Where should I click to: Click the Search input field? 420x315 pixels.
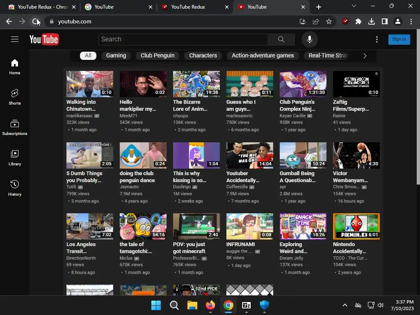[x=183, y=39]
